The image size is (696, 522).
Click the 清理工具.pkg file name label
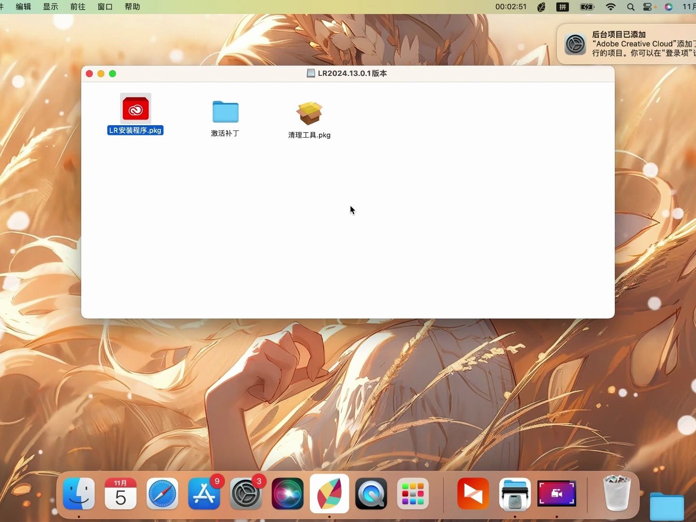309,135
